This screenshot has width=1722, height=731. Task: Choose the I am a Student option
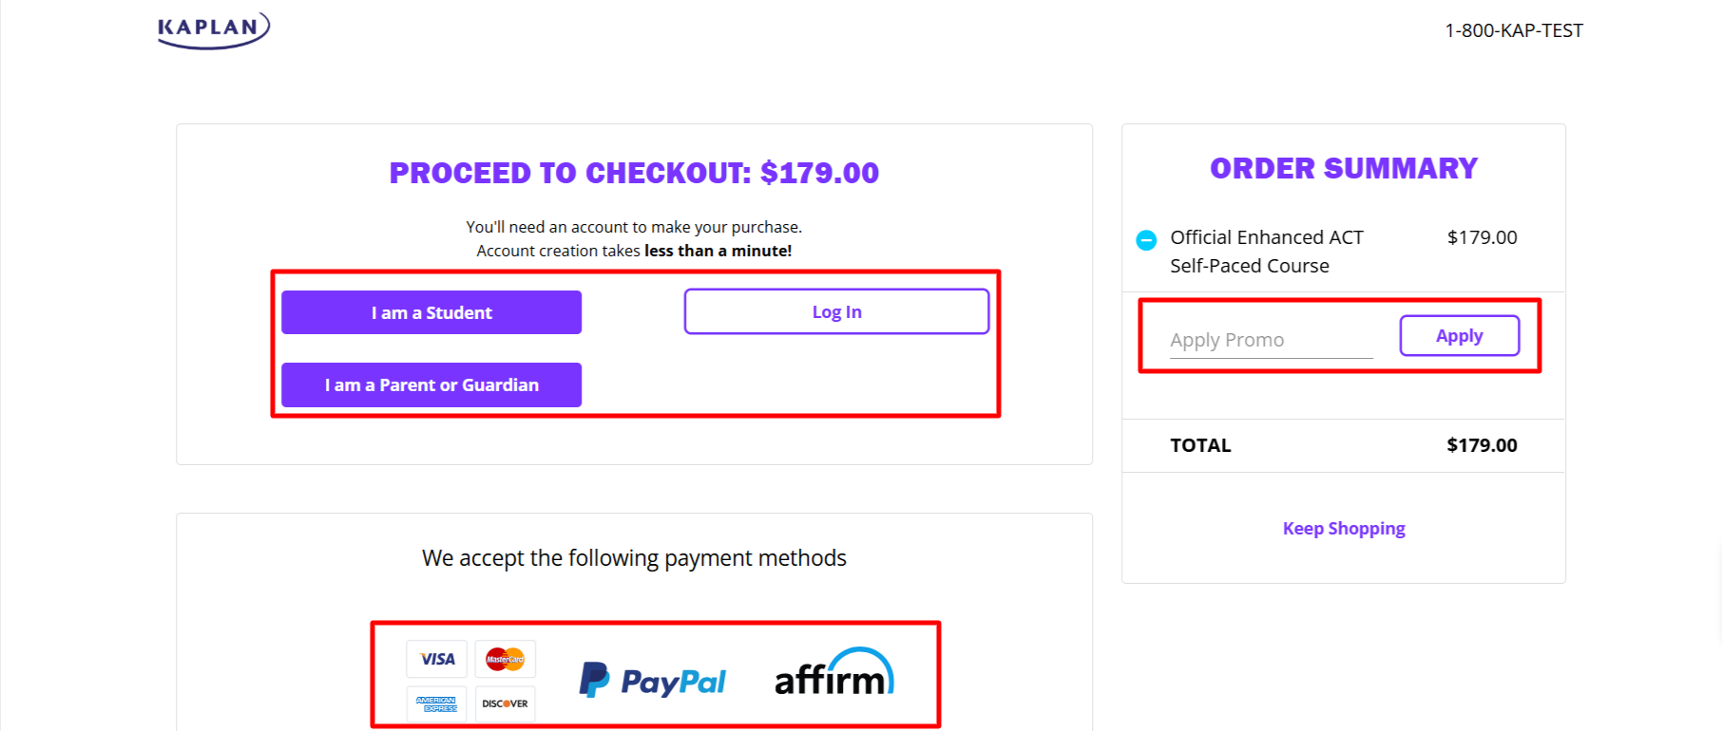(x=431, y=312)
